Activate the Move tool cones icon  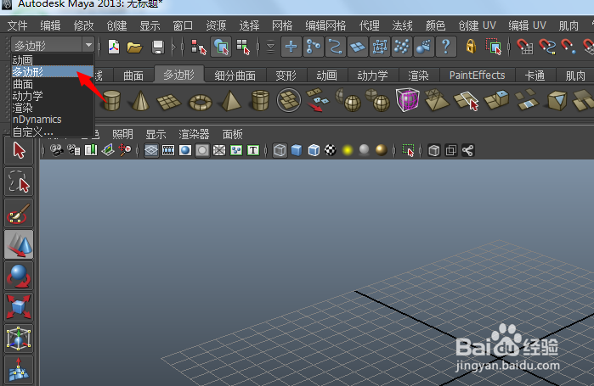coord(19,244)
